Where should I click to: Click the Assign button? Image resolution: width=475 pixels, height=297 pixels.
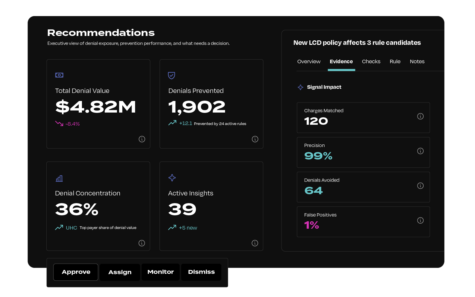[120, 272]
